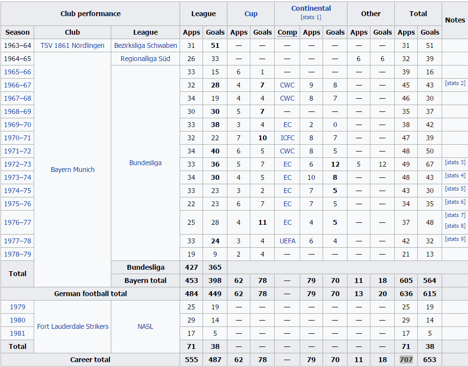Follow the [stats 4] note link
Screen dimensions: 468x367
pyautogui.click(x=455, y=175)
